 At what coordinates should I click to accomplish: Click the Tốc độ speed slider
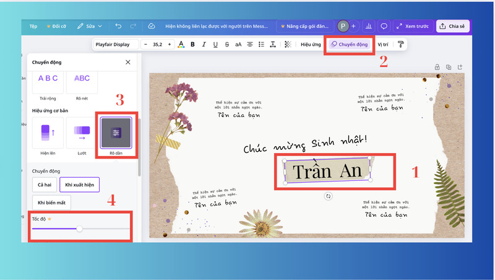(x=80, y=229)
